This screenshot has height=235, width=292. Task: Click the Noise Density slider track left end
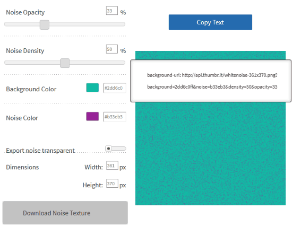[7, 63]
